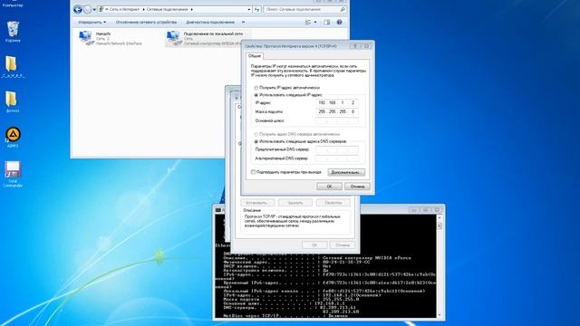Click the Основной шлюз input field
The width and height of the screenshot is (580, 326).
point(337,120)
